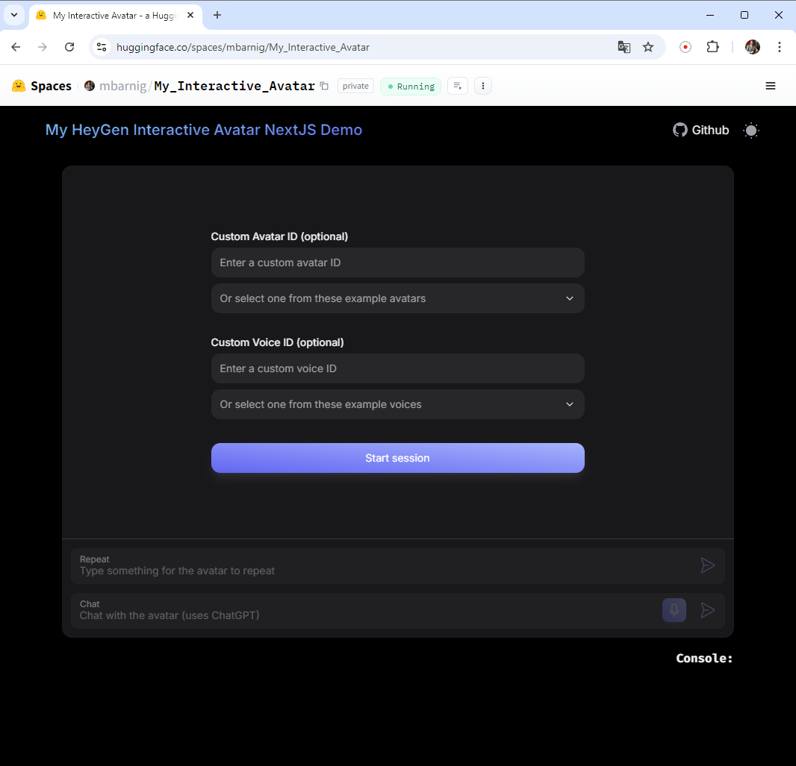
Task: Click the Custom Avatar ID input field
Action: (397, 263)
